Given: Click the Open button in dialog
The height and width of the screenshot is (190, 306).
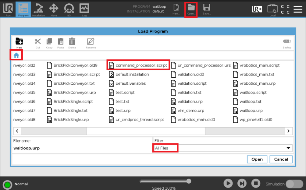Looking at the screenshot, I should pyautogui.click(x=257, y=159).
